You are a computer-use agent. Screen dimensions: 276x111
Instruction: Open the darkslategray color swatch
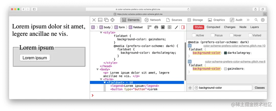click(x=225, y=53)
